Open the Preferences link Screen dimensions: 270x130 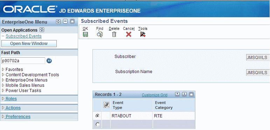(18, 117)
